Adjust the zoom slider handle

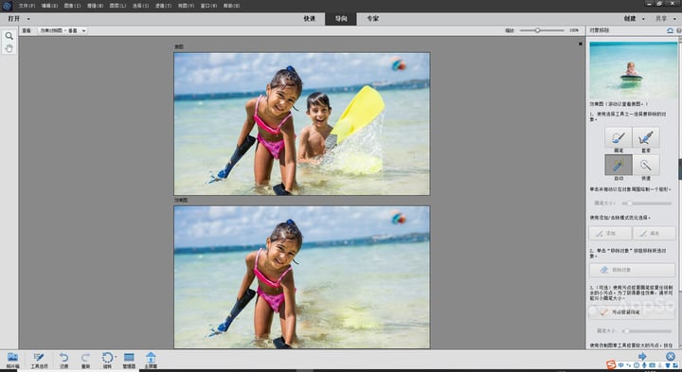538,30
